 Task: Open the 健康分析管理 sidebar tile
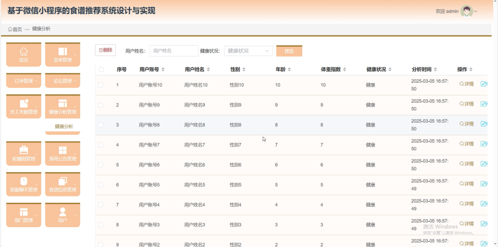[x=63, y=106]
